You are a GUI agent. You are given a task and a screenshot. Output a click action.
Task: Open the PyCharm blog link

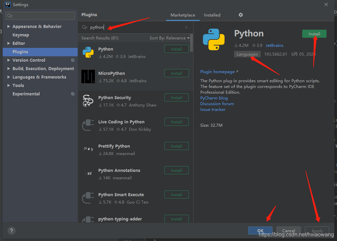pyautogui.click(x=214, y=98)
